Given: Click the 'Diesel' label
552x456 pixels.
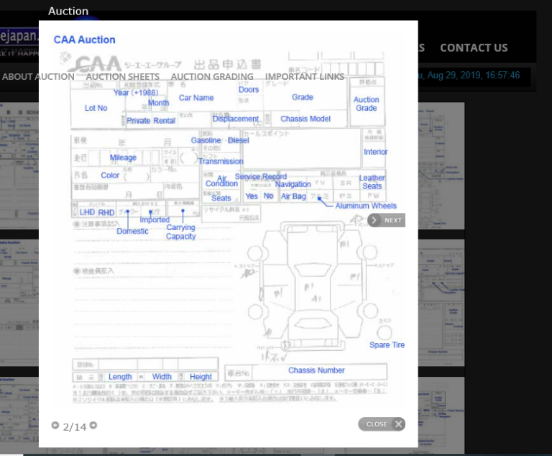Looking at the screenshot, I should pyautogui.click(x=239, y=140).
